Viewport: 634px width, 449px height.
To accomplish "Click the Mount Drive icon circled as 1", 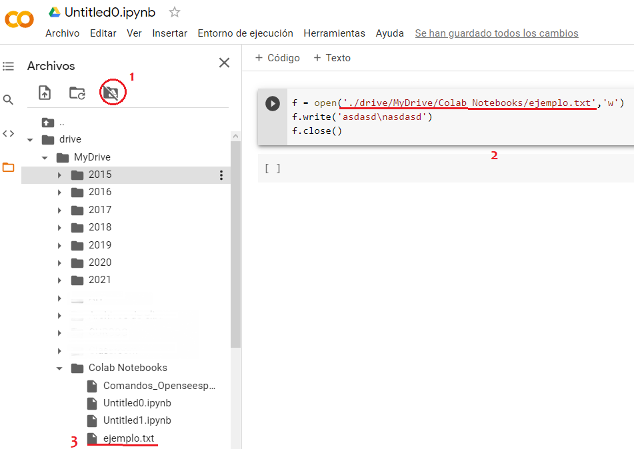I will 111,93.
